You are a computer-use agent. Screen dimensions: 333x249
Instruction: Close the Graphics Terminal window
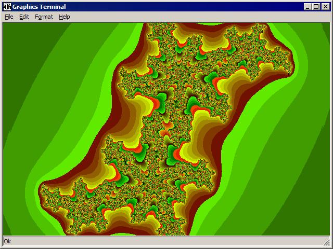pos(325,7)
